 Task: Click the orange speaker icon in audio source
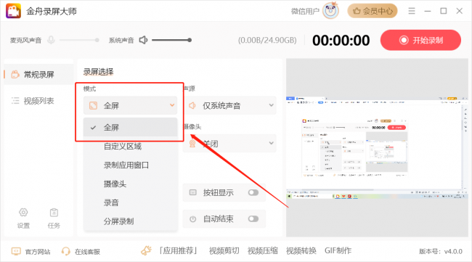192,105
